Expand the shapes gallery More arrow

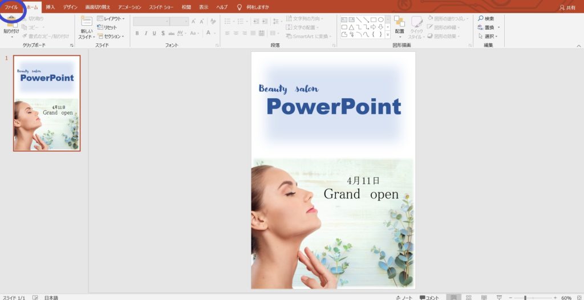(x=388, y=34)
